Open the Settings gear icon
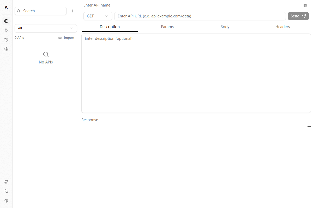The image size is (313, 208). tap(6, 49)
